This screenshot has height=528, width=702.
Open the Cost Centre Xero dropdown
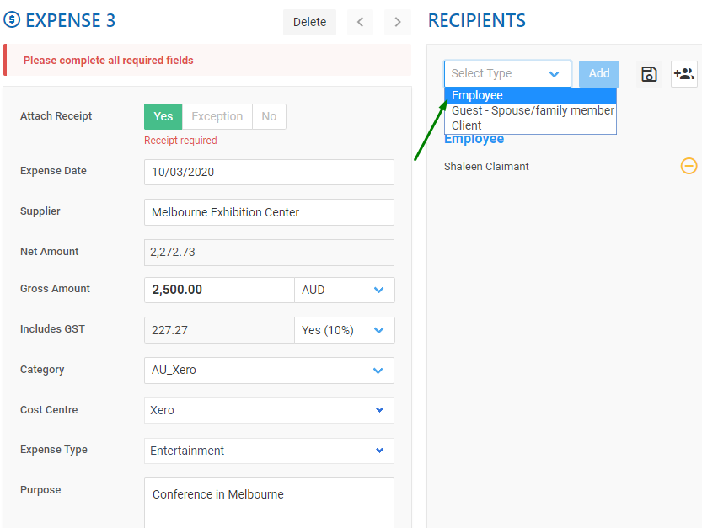[x=269, y=410]
